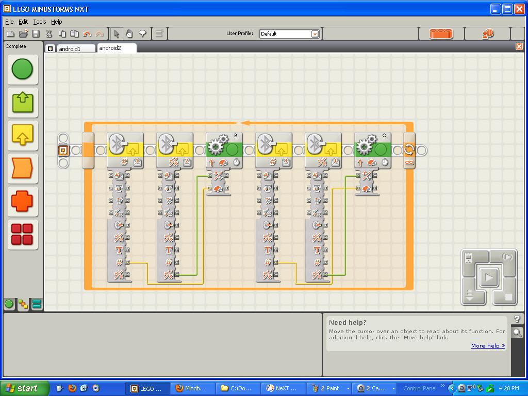Click the More help link
Image resolution: width=528 pixels, height=396 pixels.
point(488,345)
